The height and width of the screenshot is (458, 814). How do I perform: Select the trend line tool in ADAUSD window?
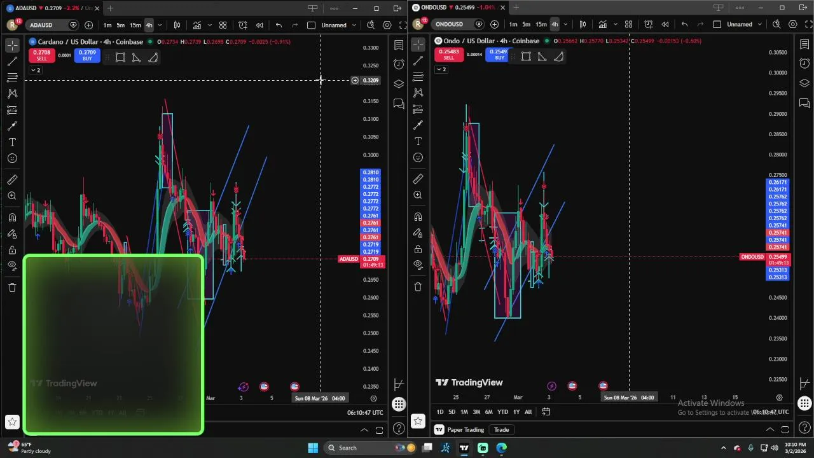tap(12, 62)
